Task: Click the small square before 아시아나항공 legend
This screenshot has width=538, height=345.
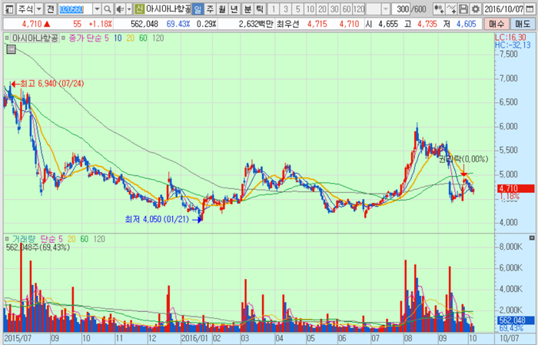Action: [7, 38]
